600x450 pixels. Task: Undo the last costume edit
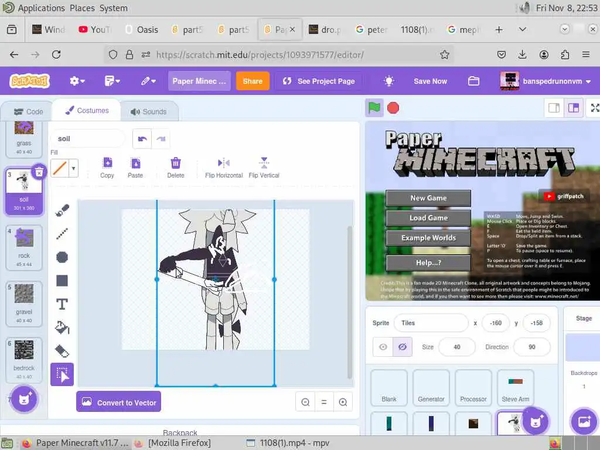click(142, 138)
